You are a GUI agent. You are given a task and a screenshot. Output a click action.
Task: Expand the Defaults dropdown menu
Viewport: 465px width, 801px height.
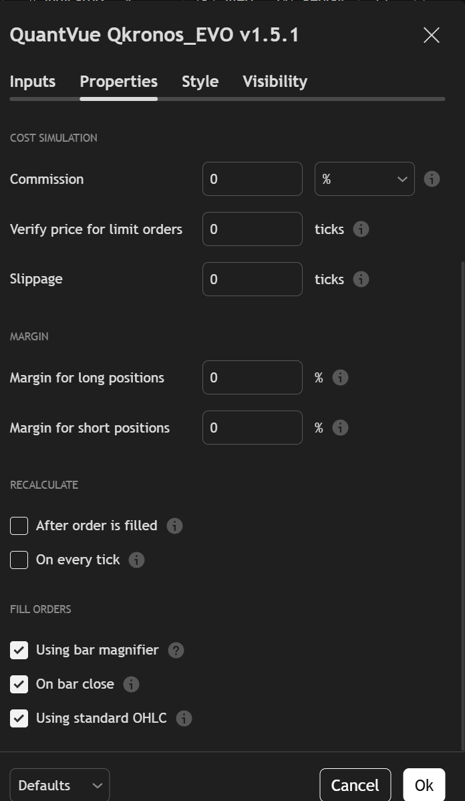pos(59,786)
